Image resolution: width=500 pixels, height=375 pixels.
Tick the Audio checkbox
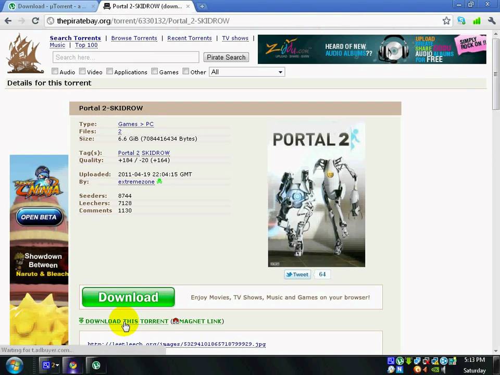[55, 71]
